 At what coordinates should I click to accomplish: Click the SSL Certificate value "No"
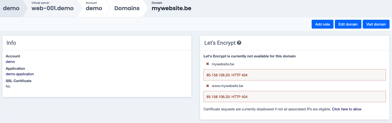point(8,86)
